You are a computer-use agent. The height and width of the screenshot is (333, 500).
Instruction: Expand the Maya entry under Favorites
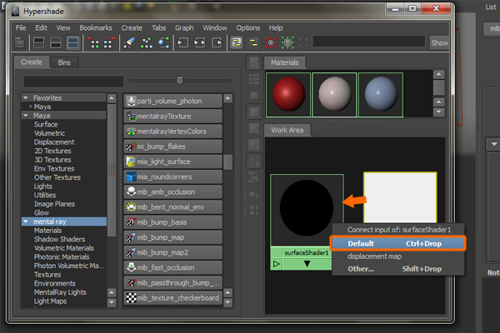click(31, 106)
